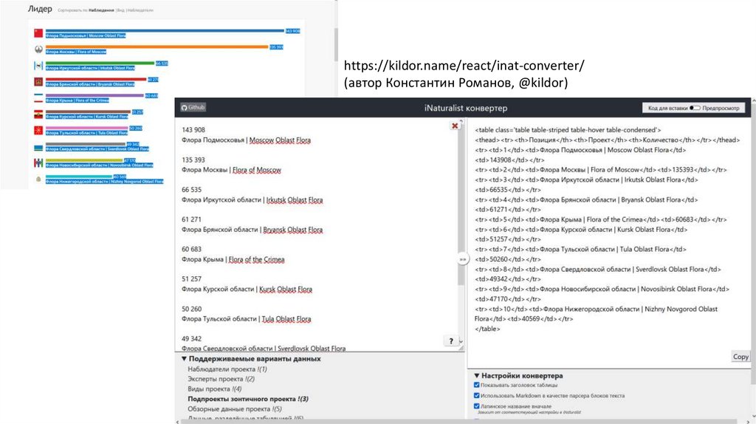Select Наблюдатели проекта data variant
The image size is (756, 424).
[227, 369]
